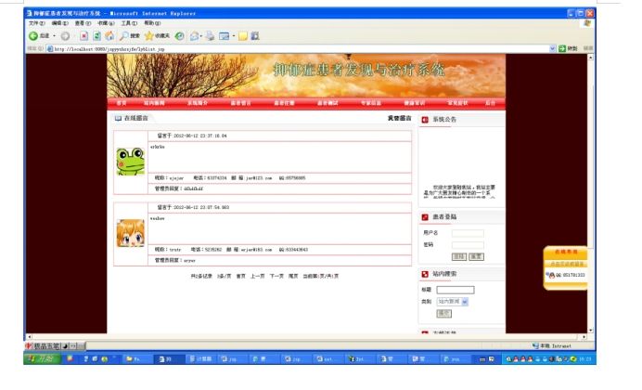642x390 pixels.
Task: Open the History clock icon
Action: tap(179, 36)
